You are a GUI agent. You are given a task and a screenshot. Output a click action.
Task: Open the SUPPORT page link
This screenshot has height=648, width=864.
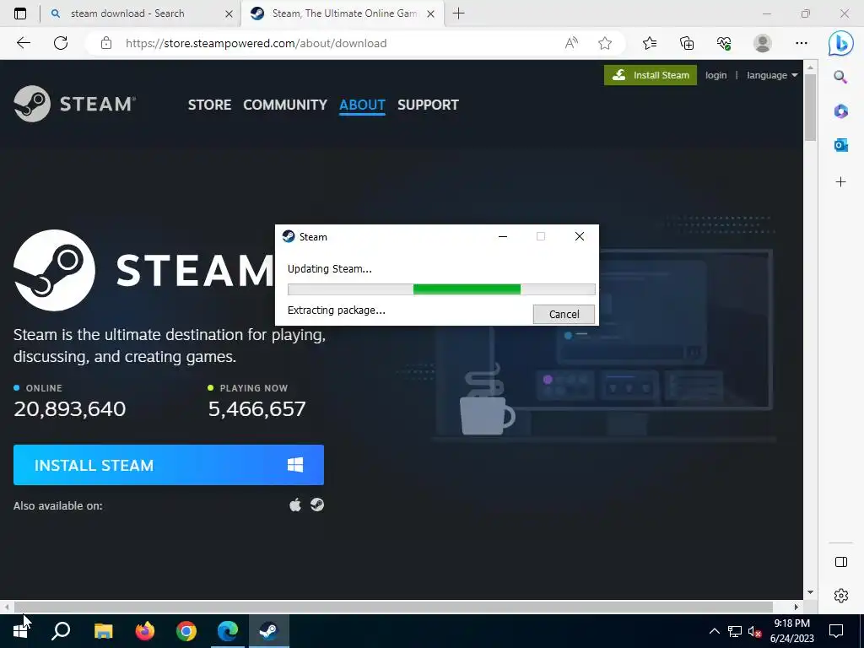pyautogui.click(x=428, y=105)
